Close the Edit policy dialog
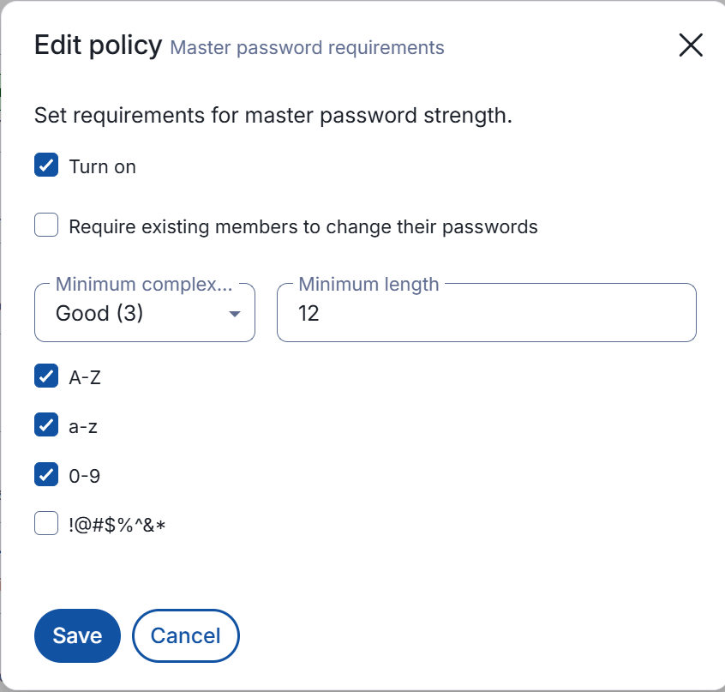The height and width of the screenshot is (692, 725). [x=691, y=45]
